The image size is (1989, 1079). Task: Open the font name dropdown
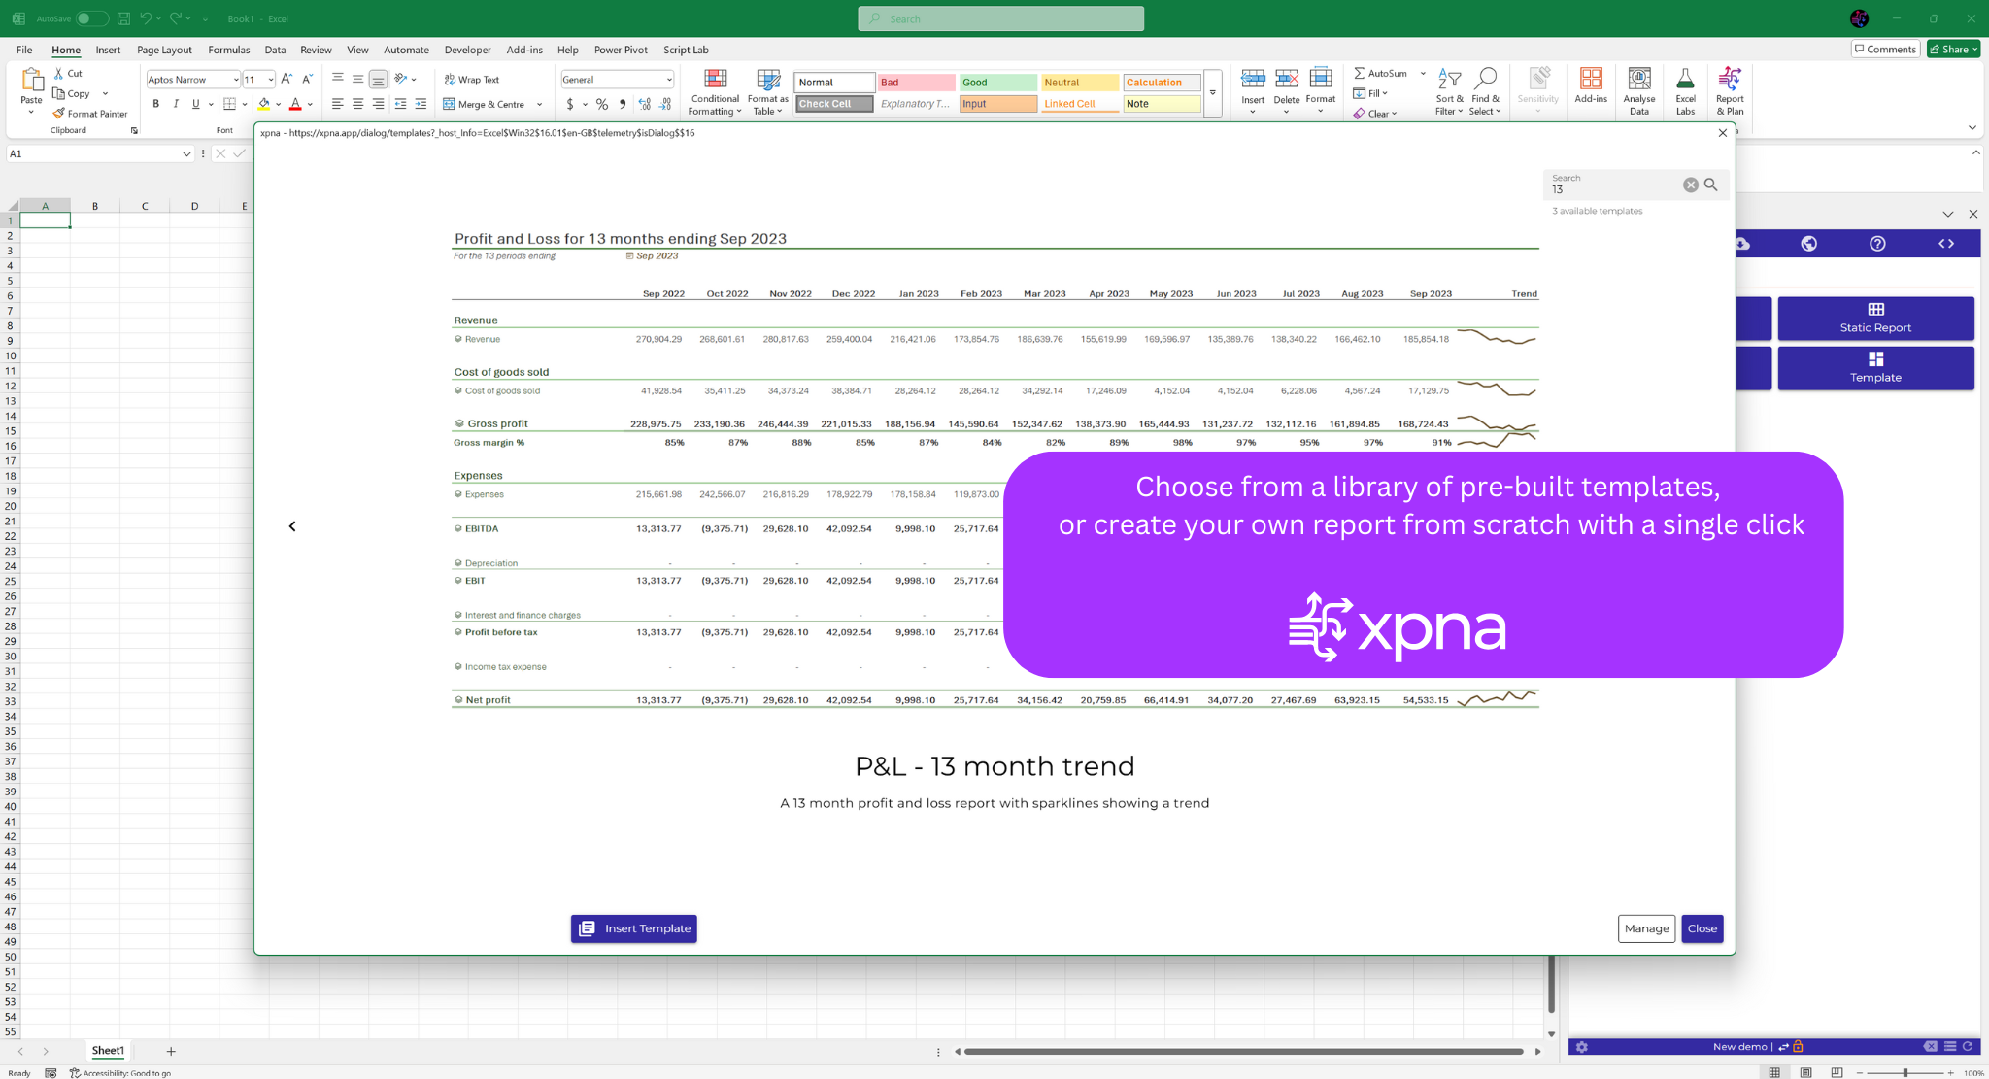[x=236, y=80]
